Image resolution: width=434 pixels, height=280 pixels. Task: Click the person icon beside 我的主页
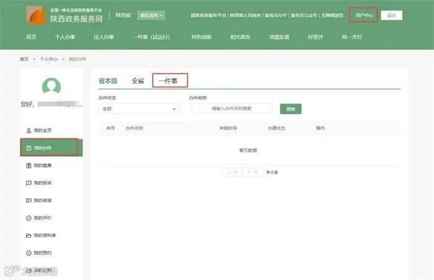(x=29, y=130)
